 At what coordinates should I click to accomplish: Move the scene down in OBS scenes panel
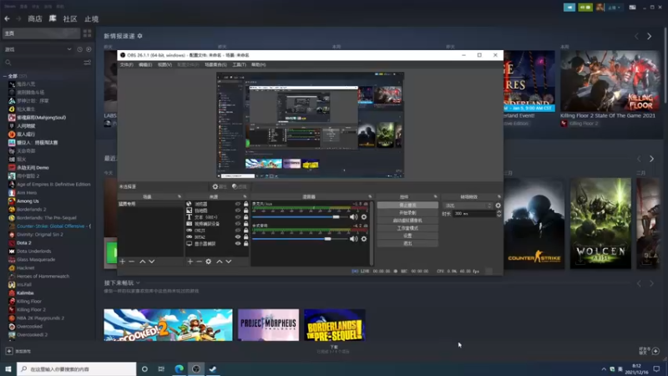coord(152,262)
